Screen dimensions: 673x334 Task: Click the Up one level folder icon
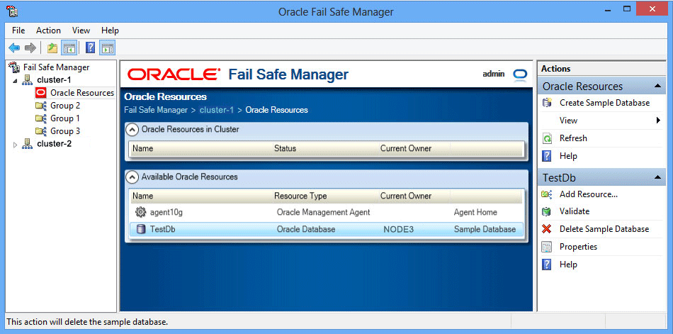(x=52, y=48)
